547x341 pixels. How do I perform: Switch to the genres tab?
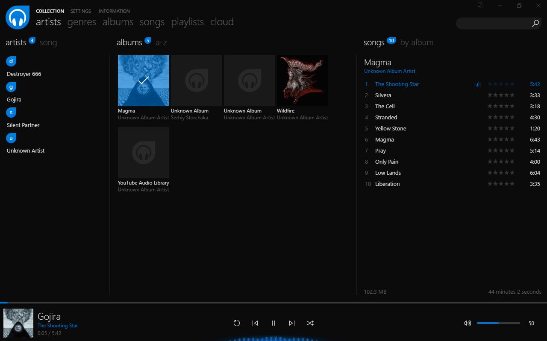[82, 22]
